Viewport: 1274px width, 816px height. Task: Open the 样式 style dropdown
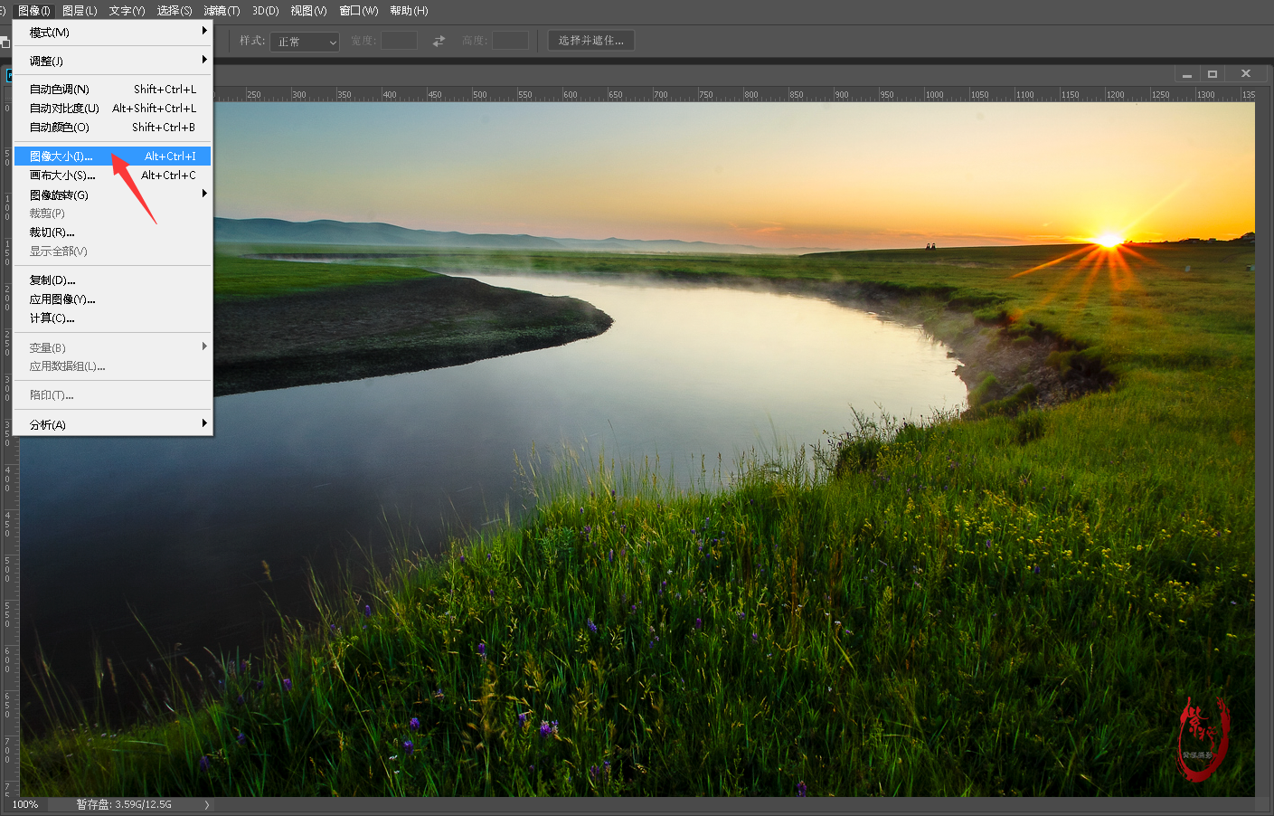tap(305, 42)
